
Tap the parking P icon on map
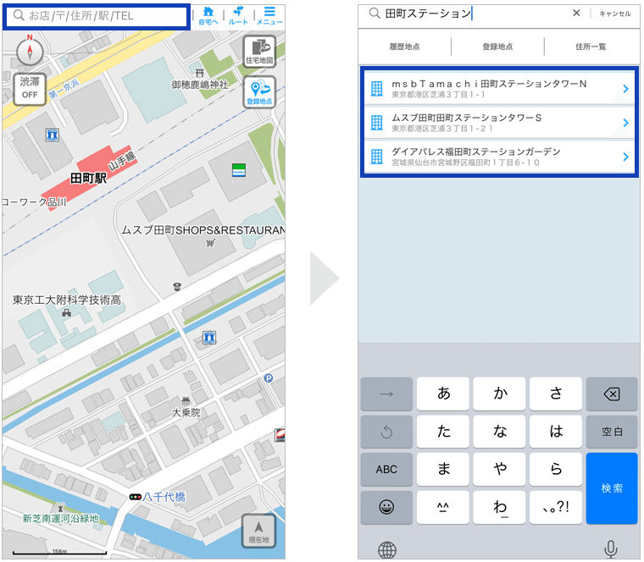click(x=269, y=378)
